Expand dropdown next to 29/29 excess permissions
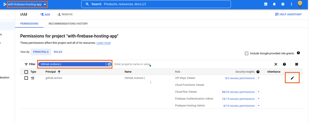310x122 pixels. point(259,92)
